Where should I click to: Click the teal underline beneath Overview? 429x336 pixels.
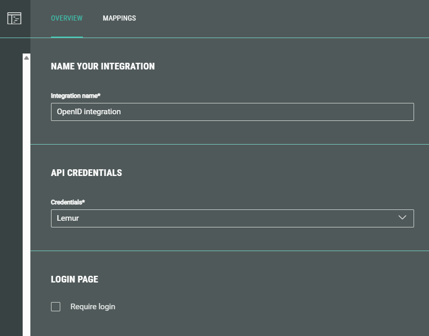click(66, 37)
